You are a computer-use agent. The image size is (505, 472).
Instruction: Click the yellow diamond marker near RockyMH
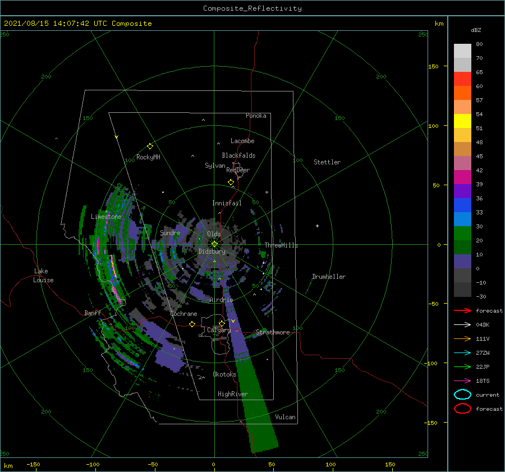coord(150,146)
